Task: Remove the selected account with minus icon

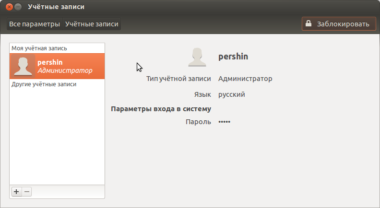Action: pos(27,192)
